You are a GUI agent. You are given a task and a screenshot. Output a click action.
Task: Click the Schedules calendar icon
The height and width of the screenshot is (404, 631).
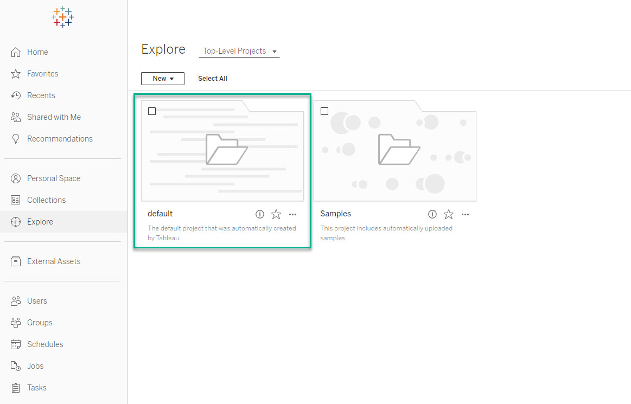16,344
